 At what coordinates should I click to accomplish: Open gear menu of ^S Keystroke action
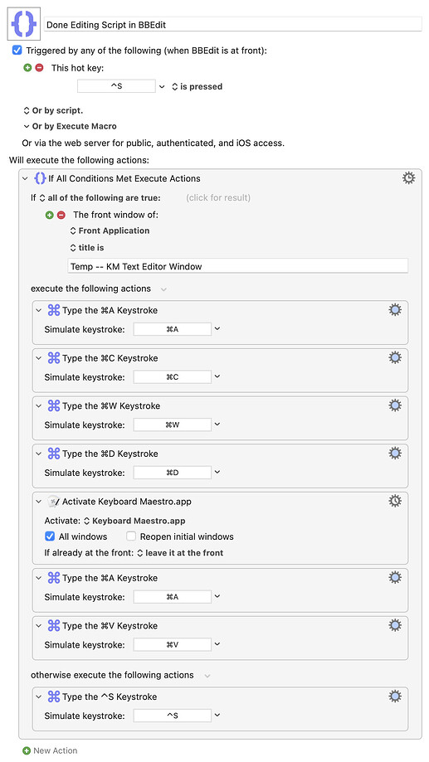pos(395,696)
